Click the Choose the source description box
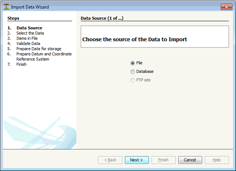 click(155, 36)
